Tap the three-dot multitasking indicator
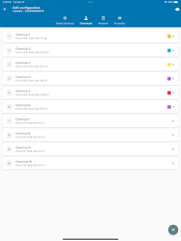 [x=90, y=2]
